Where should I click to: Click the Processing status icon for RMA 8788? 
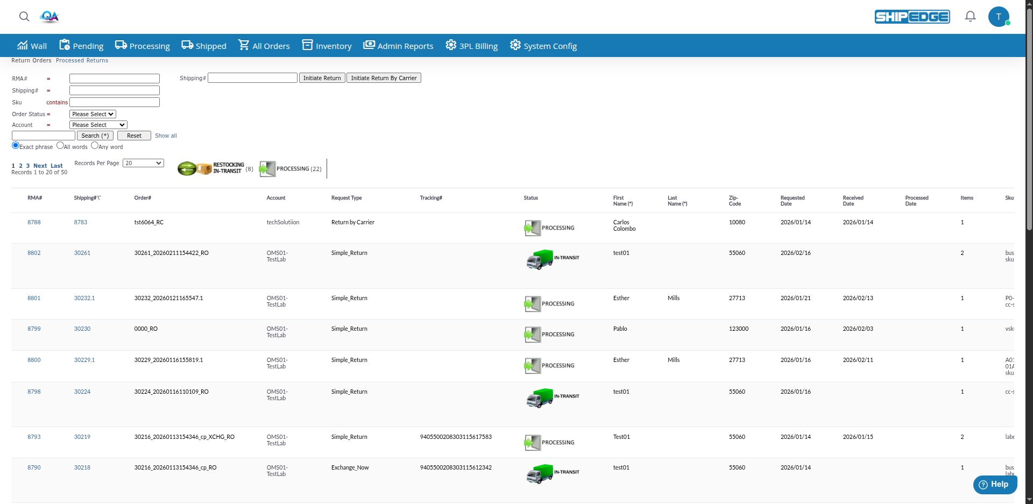(532, 228)
